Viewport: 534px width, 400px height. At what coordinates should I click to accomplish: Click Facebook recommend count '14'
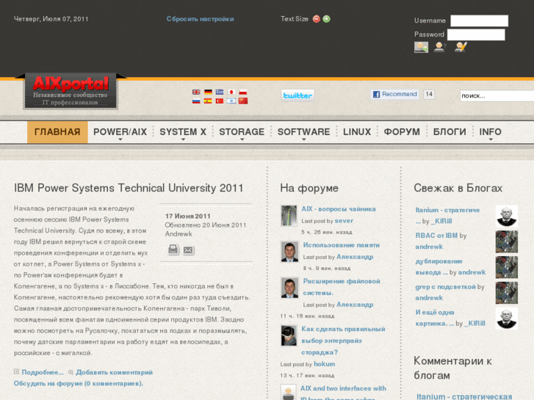[429, 94]
